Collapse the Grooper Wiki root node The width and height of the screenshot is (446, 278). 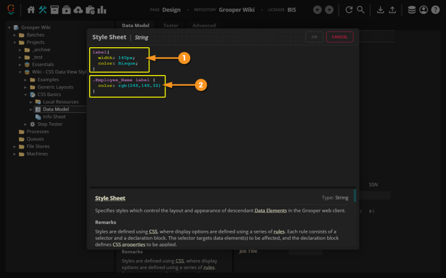[9, 27]
